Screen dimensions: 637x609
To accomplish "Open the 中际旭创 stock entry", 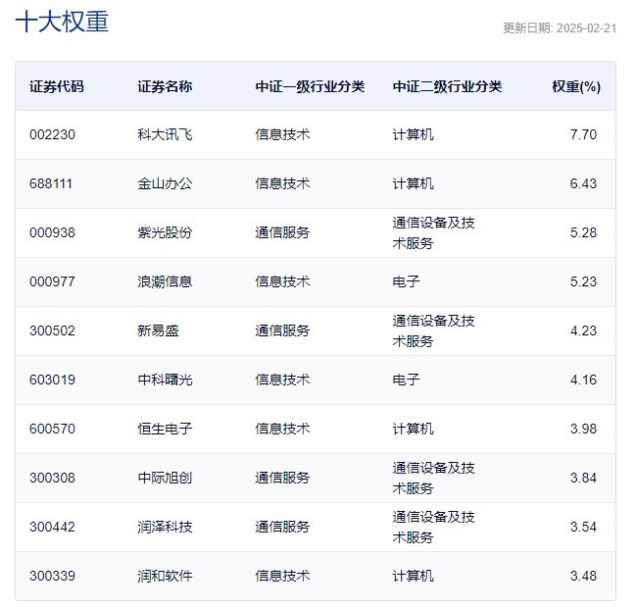I will pos(165,478).
